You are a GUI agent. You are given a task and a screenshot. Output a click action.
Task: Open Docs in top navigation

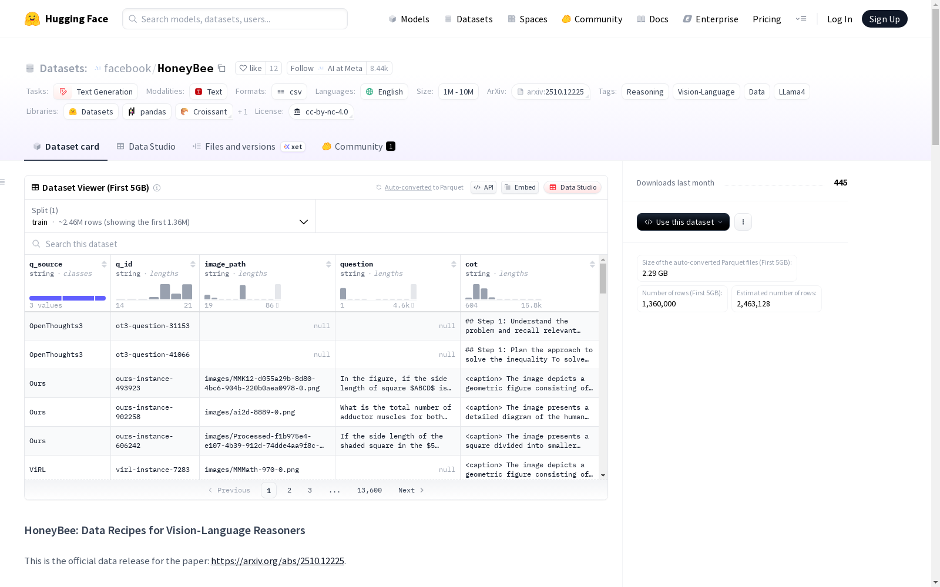(653, 19)
